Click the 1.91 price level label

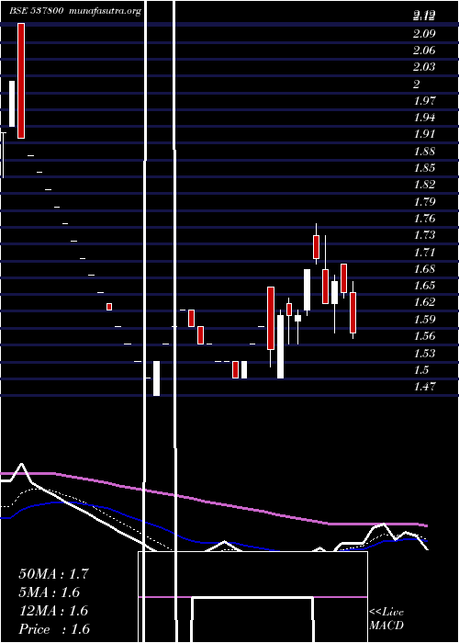click(x=424, y=134)
